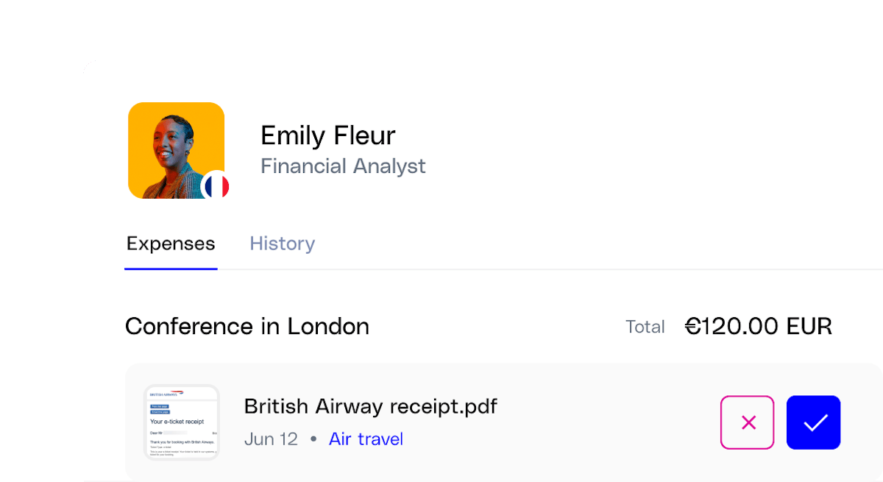Click the Jun 12 expense date
The image size is (883, 482).
pos(271,439)
